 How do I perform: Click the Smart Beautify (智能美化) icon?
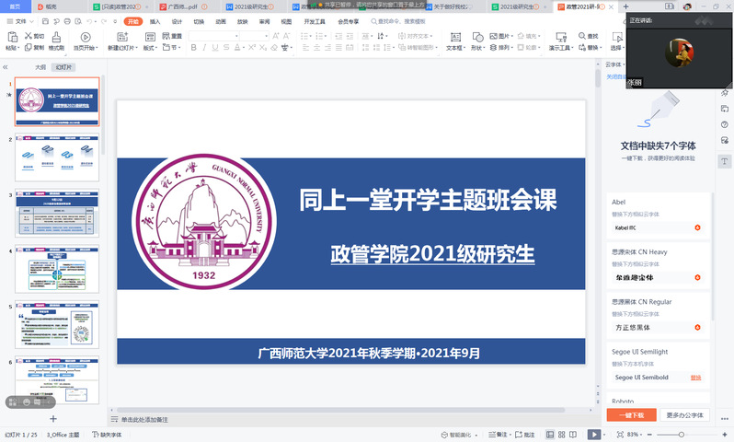pyautogui.click(x=444, y=435)
